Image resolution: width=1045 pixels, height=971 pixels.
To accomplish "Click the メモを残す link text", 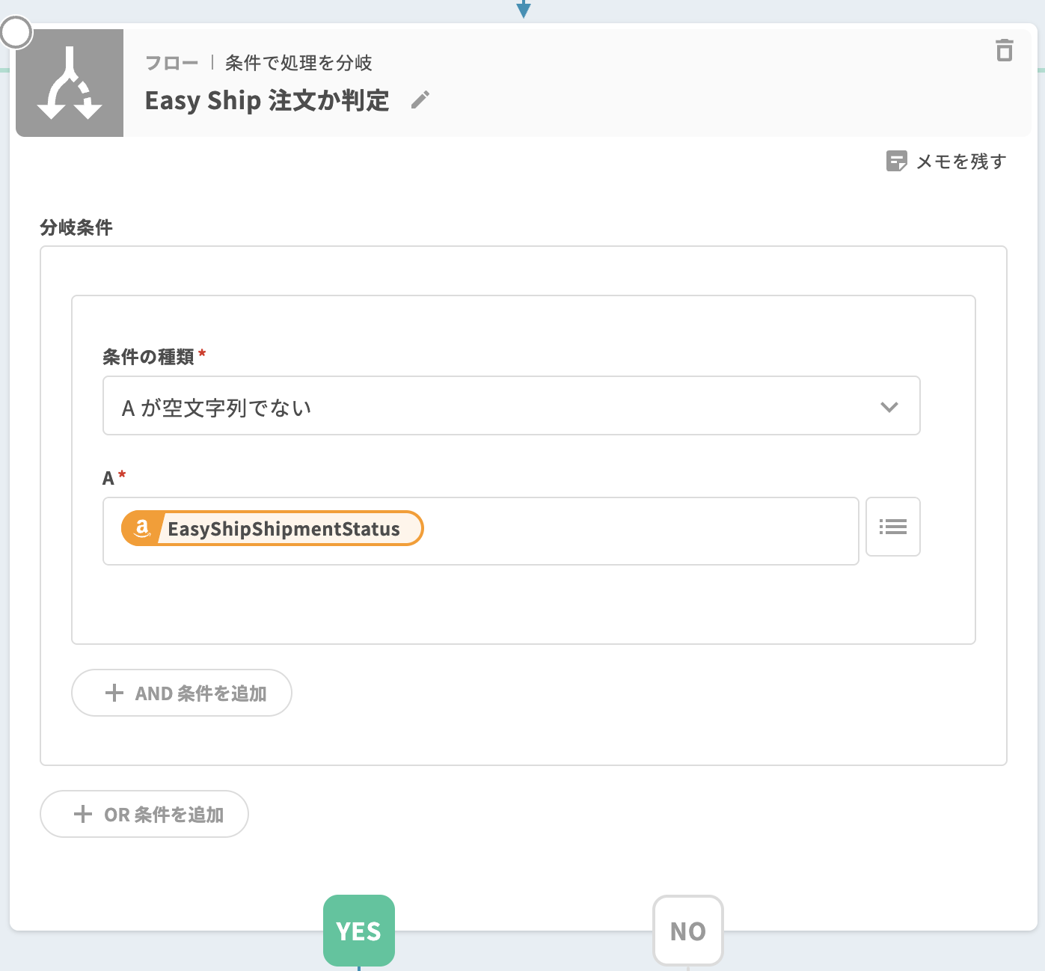I will click(960, 162).
